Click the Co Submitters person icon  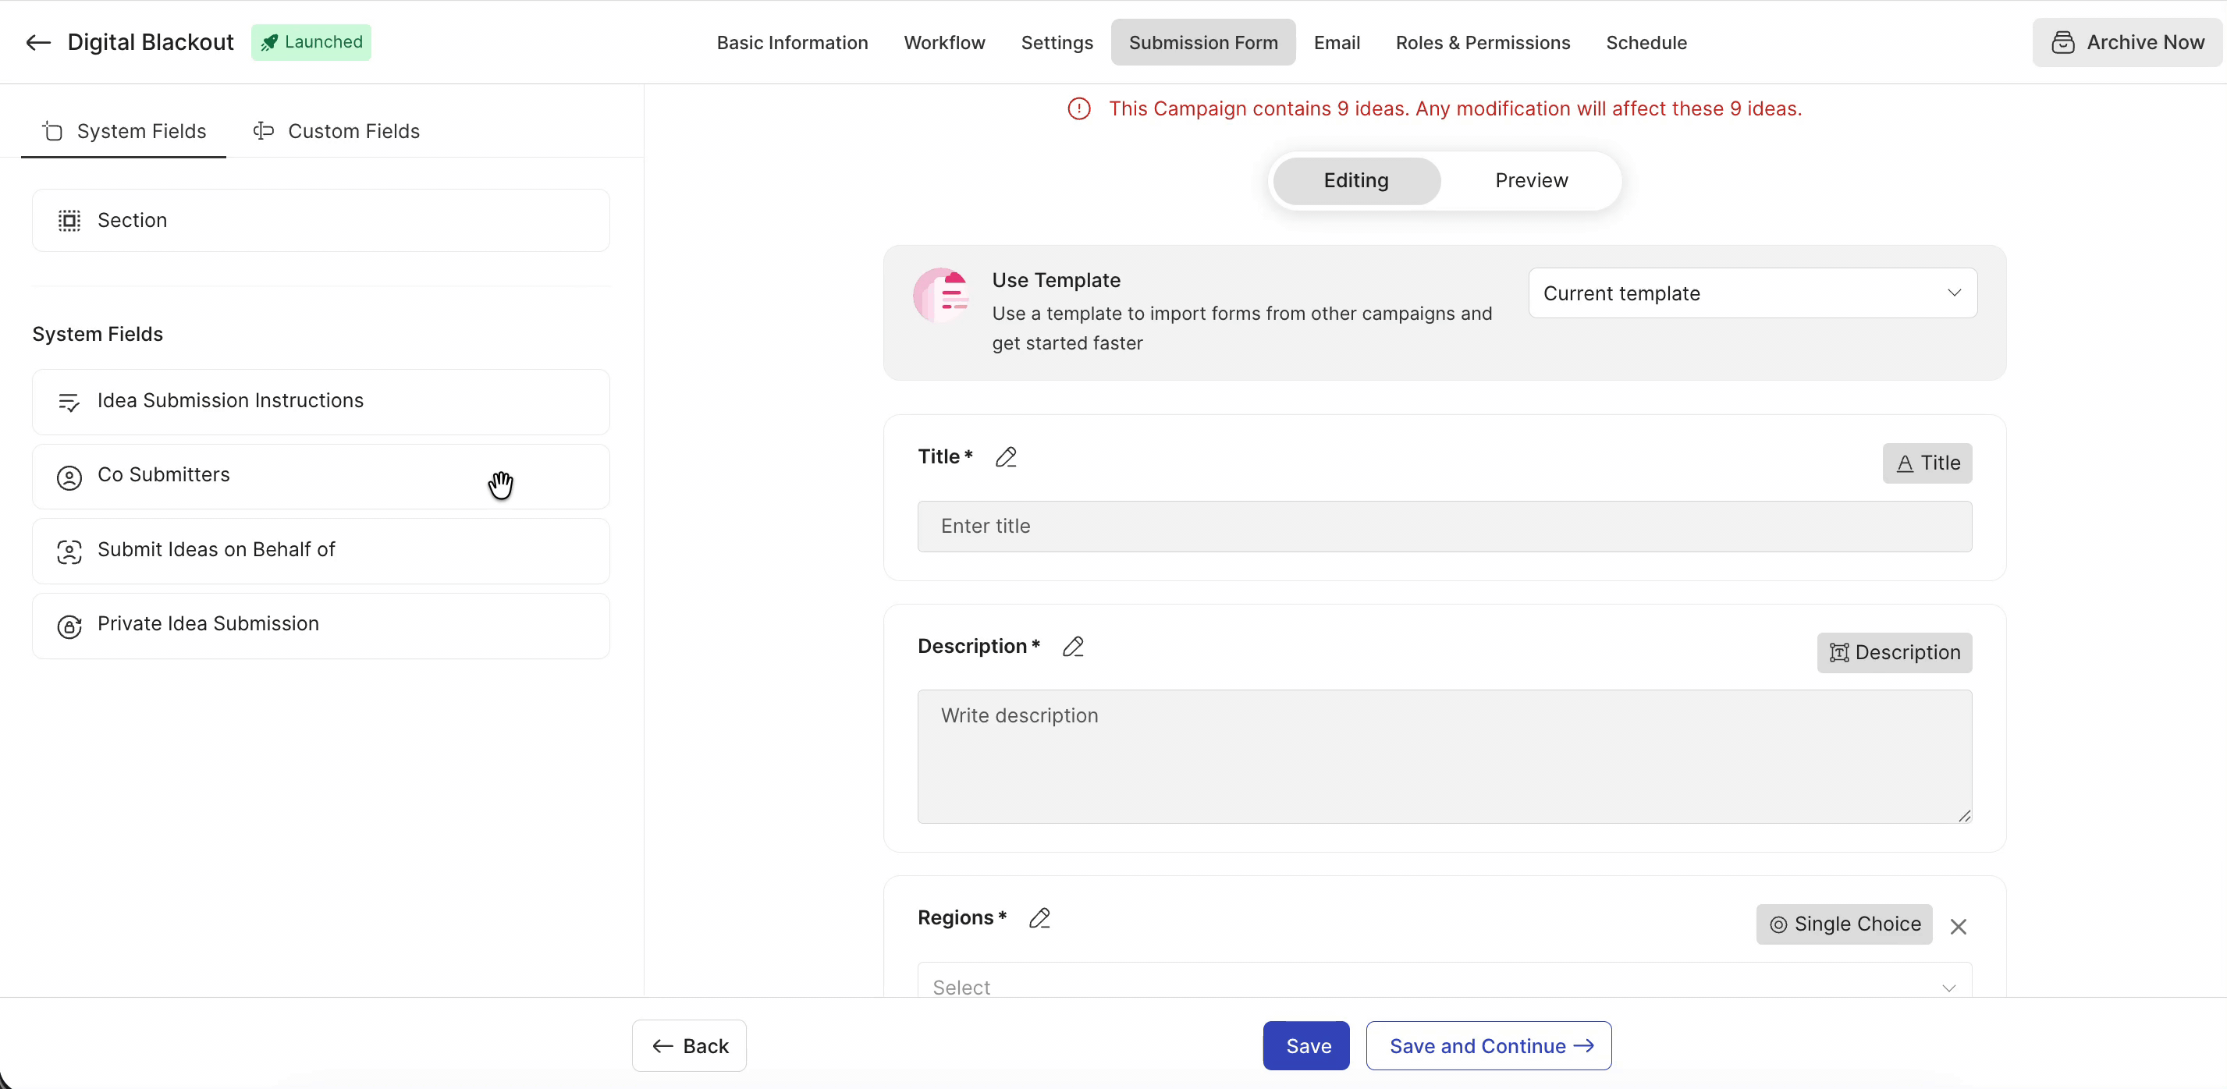[69, 477]
